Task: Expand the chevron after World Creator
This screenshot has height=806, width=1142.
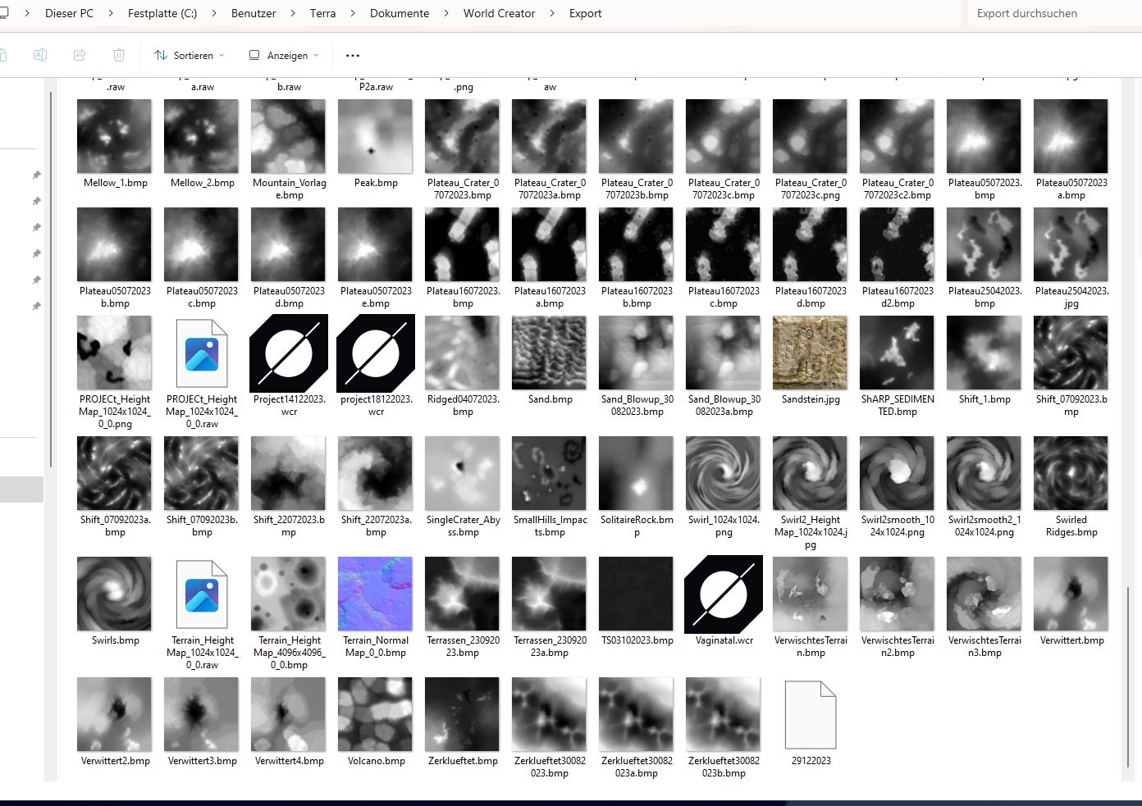Action: click(552, 13)
